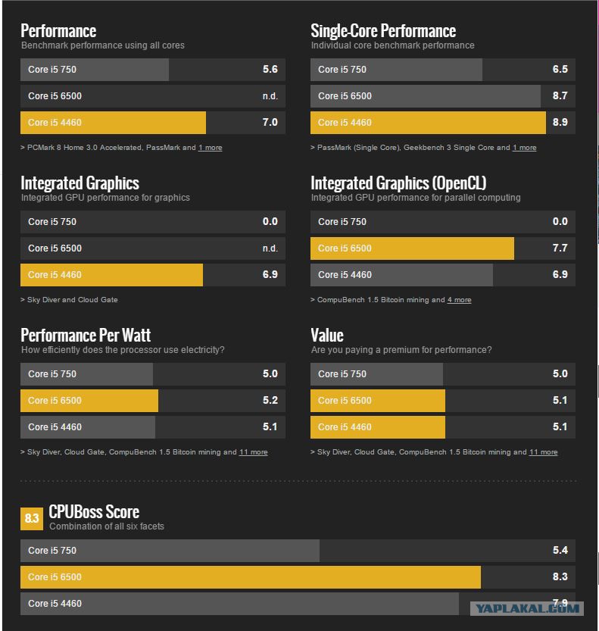599x631 pixels.
Task: Click '4 more' link under Integrated Graphics (OpenCL)
Action: (459, 300)
